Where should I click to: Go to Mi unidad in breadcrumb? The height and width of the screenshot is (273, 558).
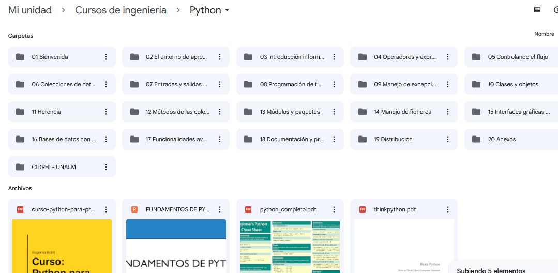coord(30,10)
